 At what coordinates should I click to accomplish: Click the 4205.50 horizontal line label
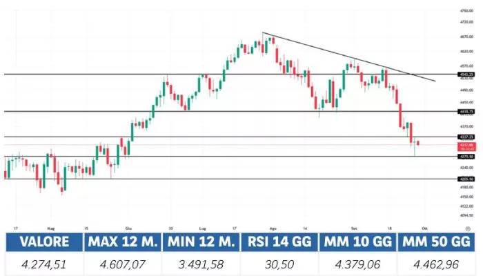tap(466, 179)
